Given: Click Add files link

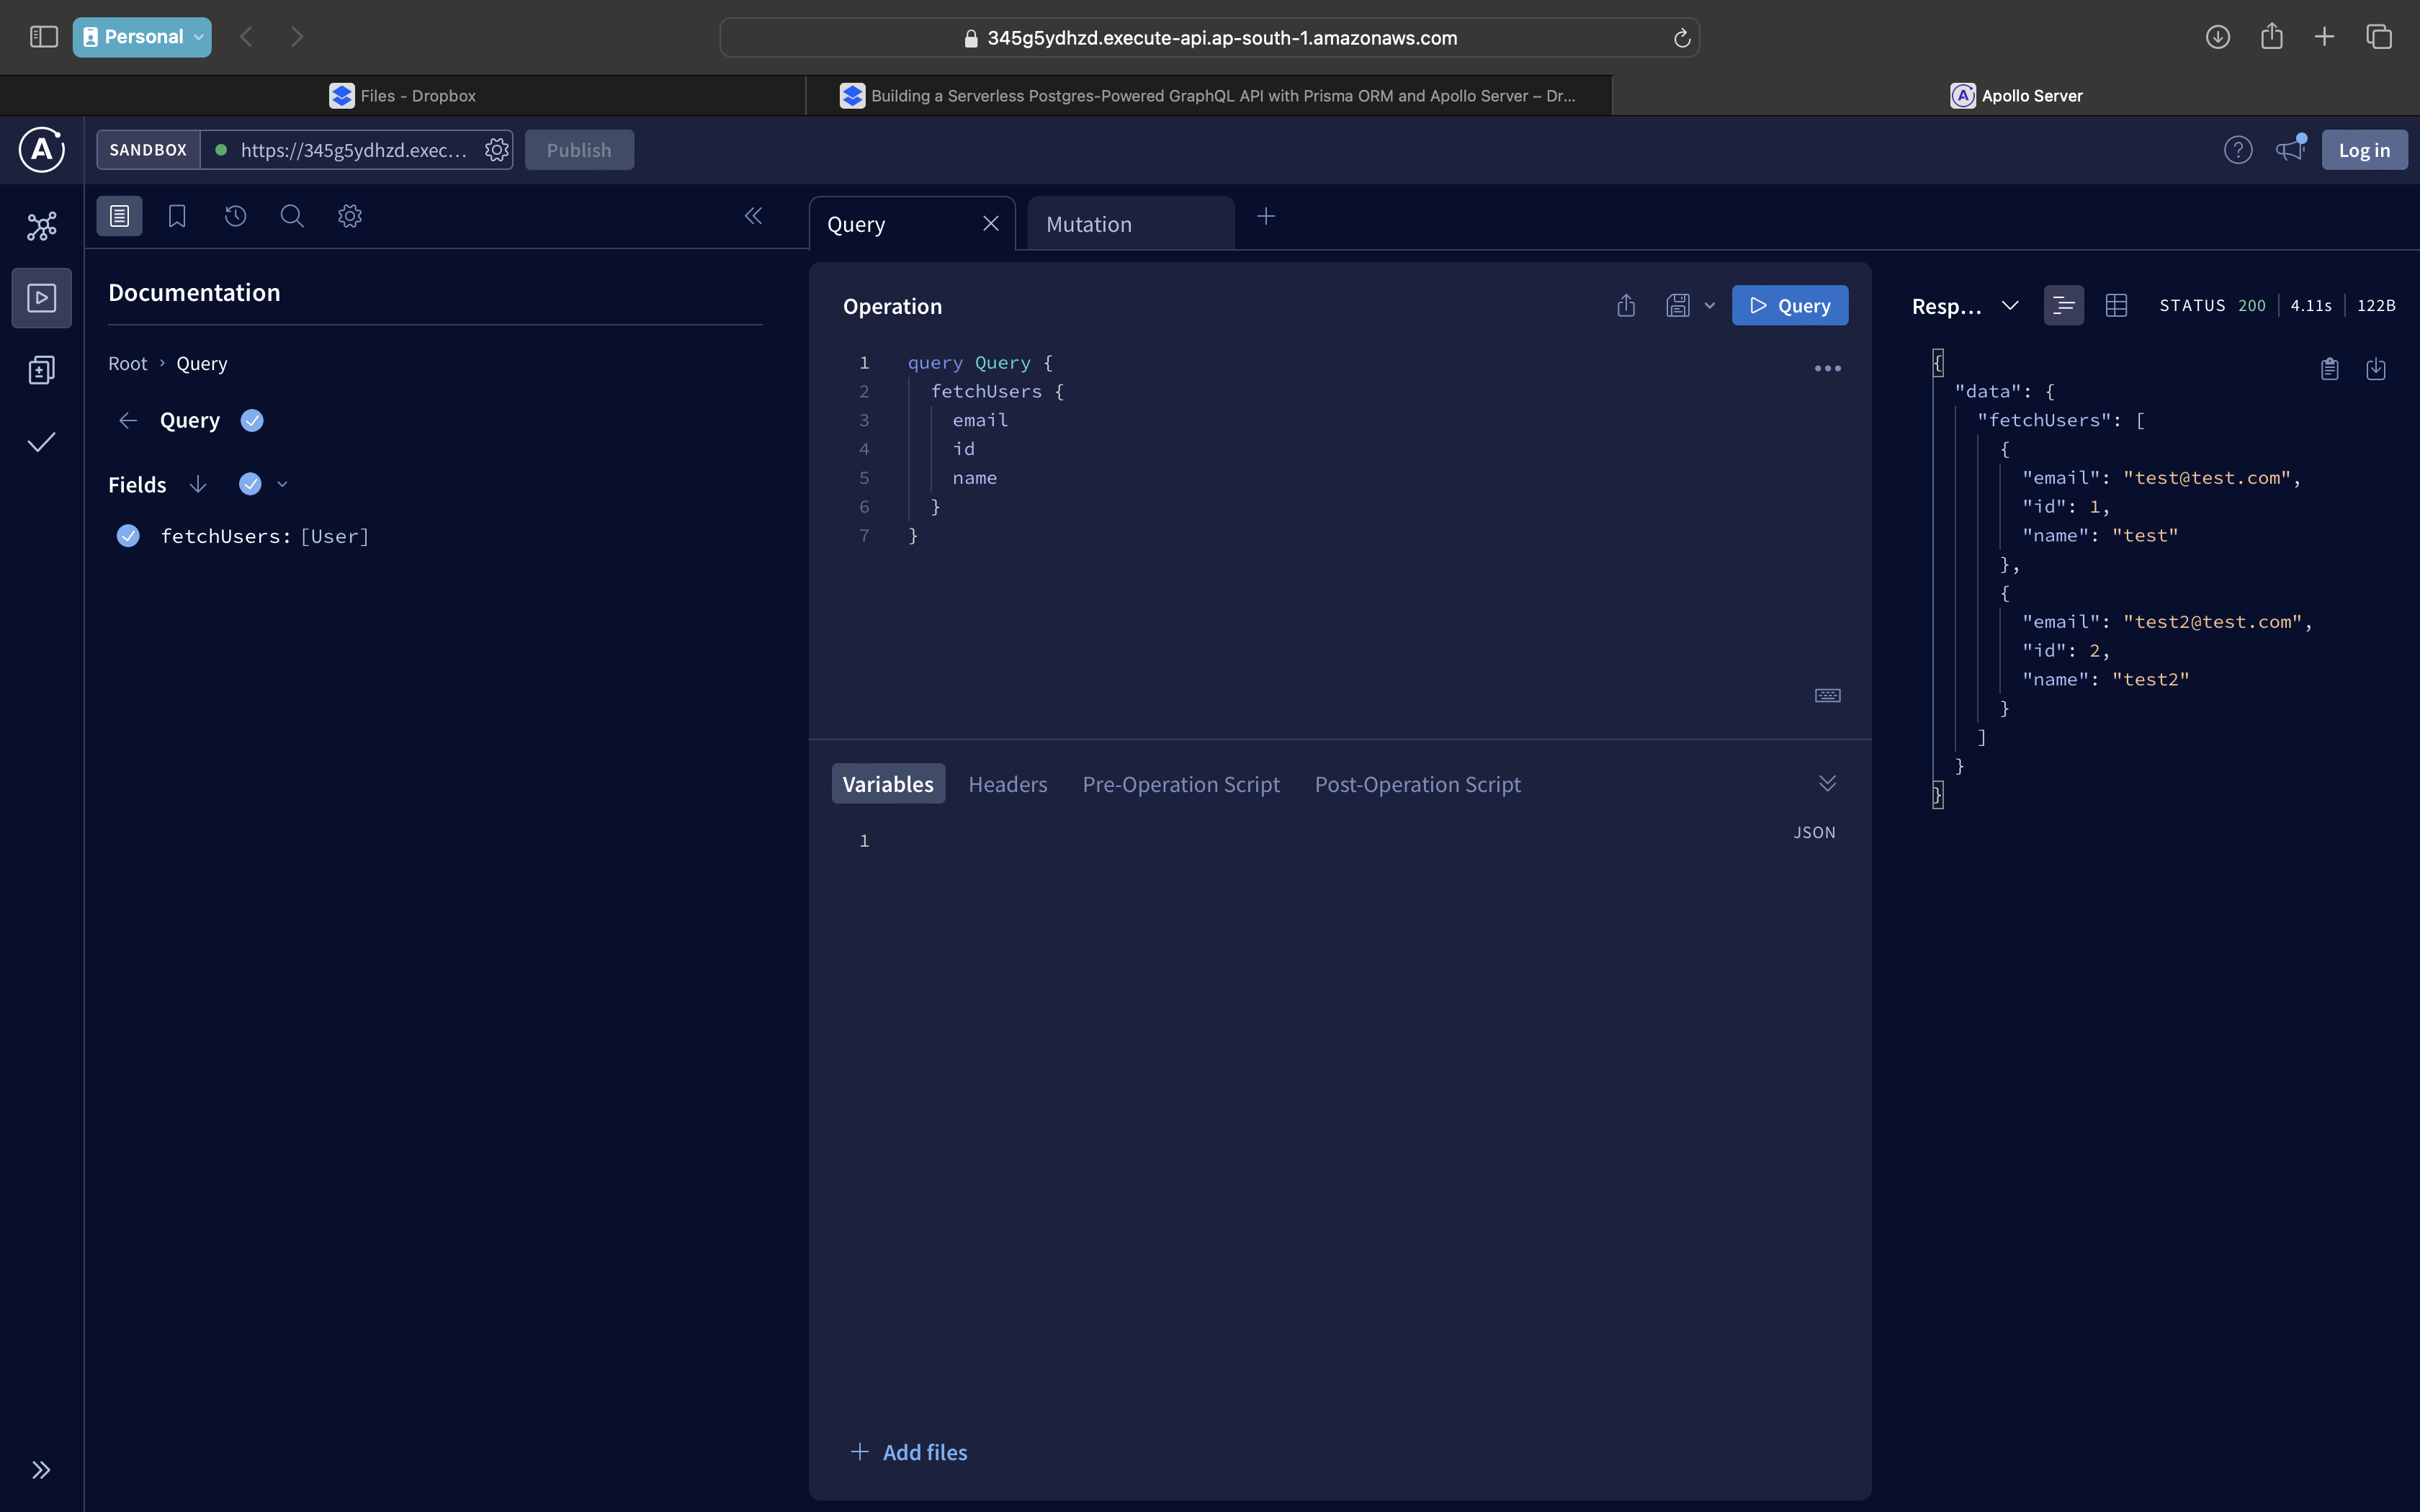Looking at the screenshot, I should click(x=909, y=1452).
